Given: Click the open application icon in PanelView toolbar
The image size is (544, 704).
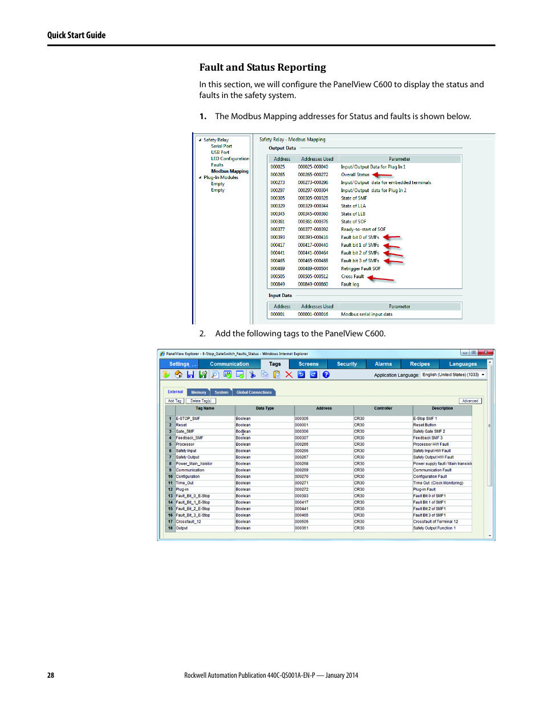Looking at the screenshot, I should 167,375.
